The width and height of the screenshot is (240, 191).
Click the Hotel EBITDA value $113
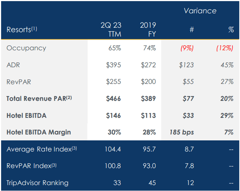pyautogui.click(x=148, y=115)
